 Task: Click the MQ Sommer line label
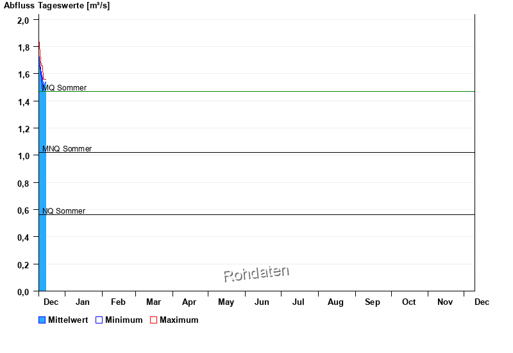coord(65,88)
